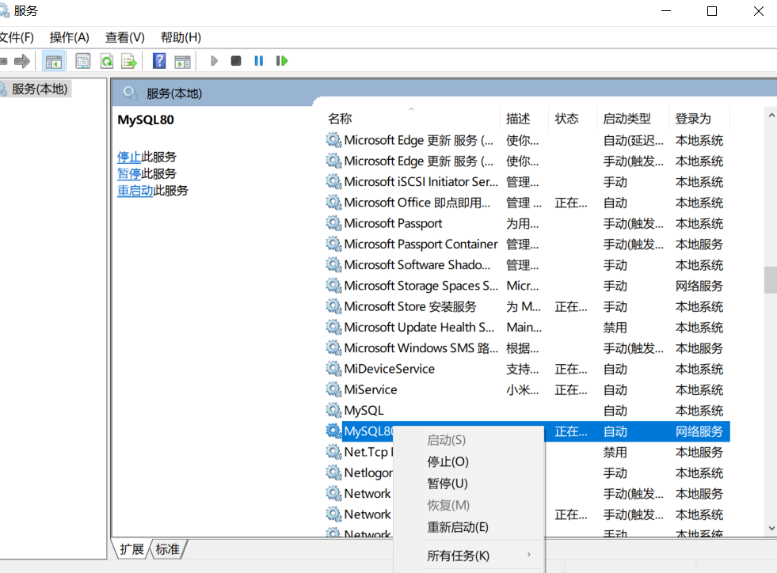The width and height of the screenshot is (777, 573).
Task: Click 小米... description of MiService
Action: [x=522, y=389]
